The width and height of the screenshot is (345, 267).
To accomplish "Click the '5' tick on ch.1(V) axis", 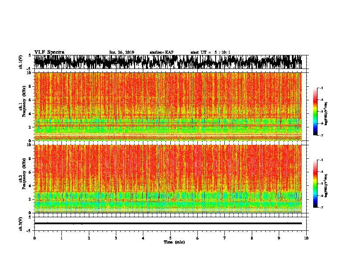I will 30,55.
